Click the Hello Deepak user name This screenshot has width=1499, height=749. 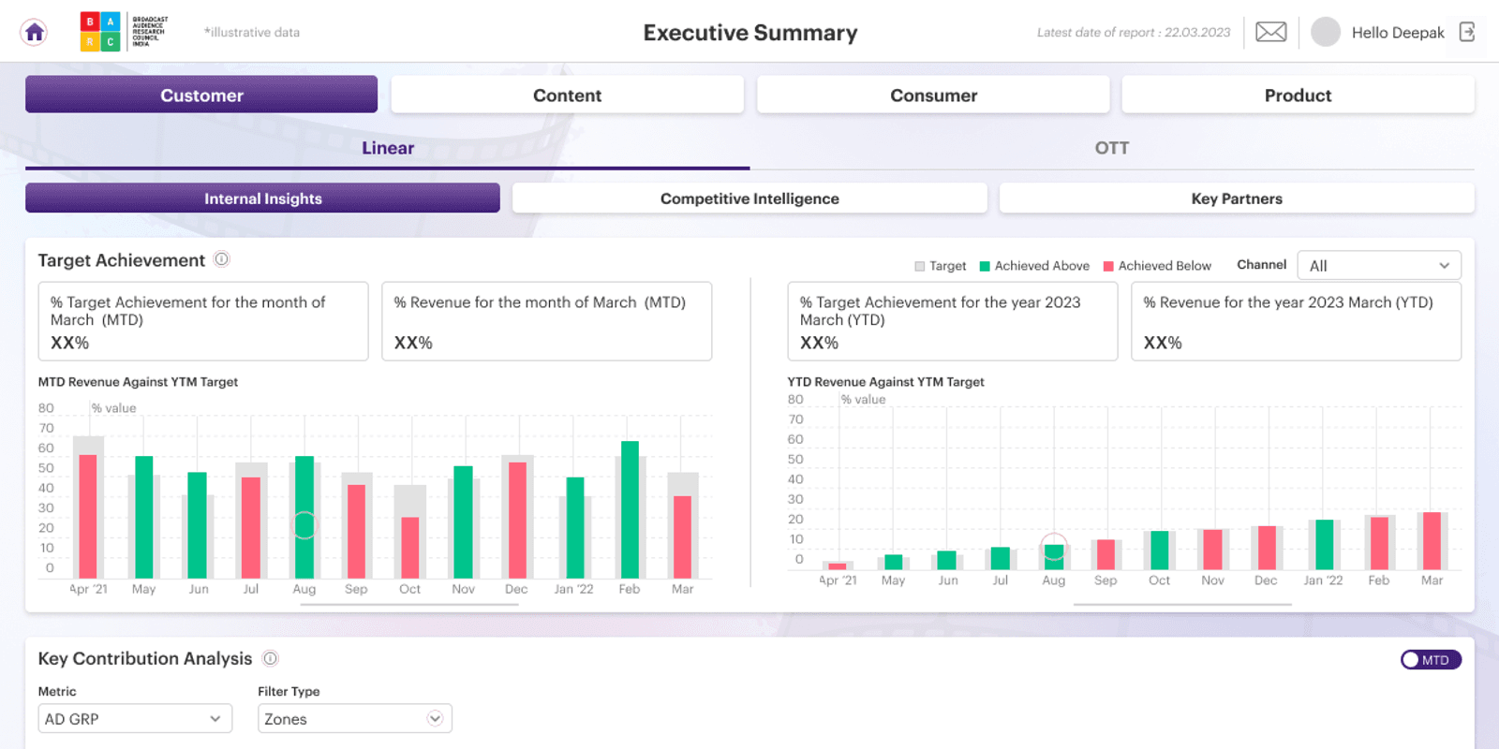tap(1398, 33)
